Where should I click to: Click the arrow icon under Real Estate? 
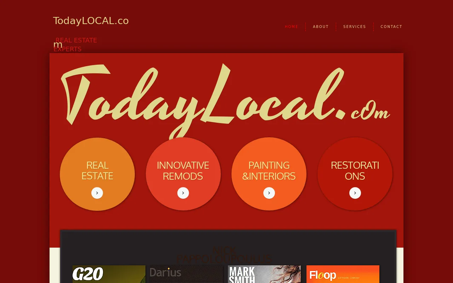click(x=97, y=193)
